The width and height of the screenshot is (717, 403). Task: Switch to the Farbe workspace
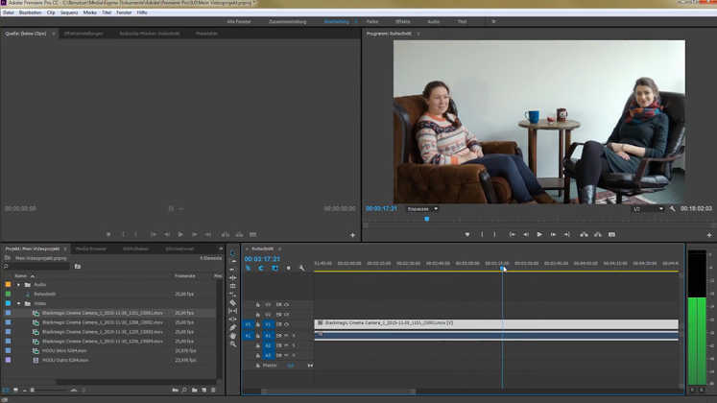(x=372, y=21)
